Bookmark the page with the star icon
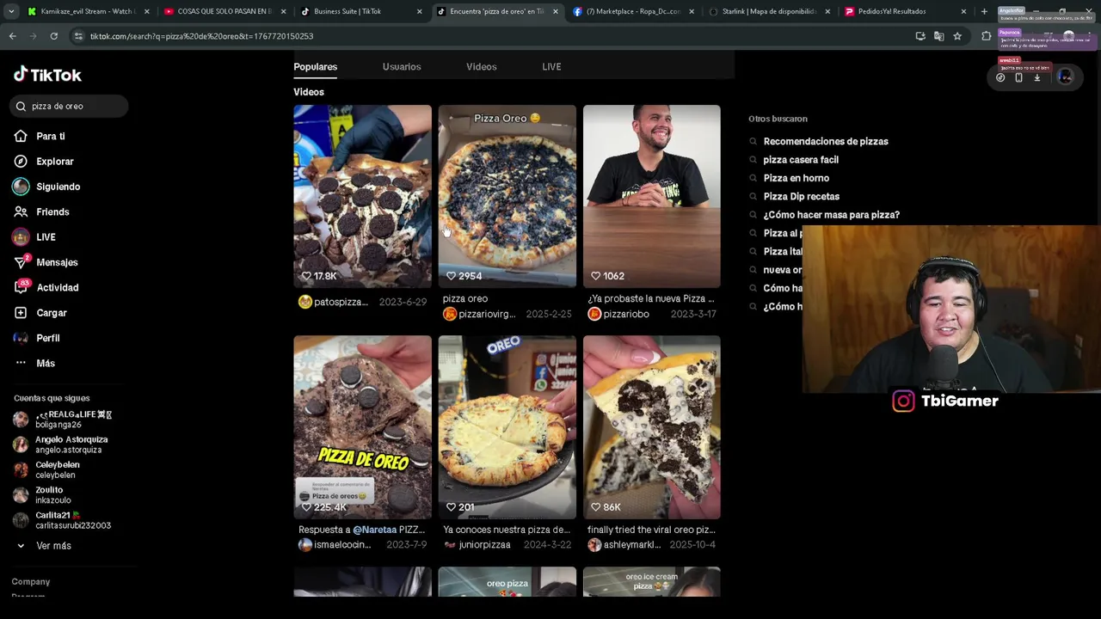Image resolution: width=1101 pixels, height=619 pixels. point(957,36)
